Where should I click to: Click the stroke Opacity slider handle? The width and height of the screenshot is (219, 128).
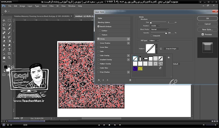[166, 33]
